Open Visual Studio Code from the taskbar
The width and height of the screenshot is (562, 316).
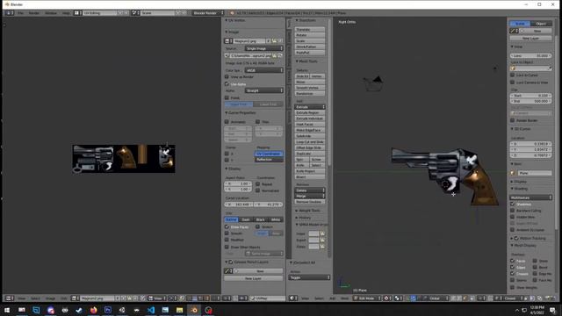(151, 310)
